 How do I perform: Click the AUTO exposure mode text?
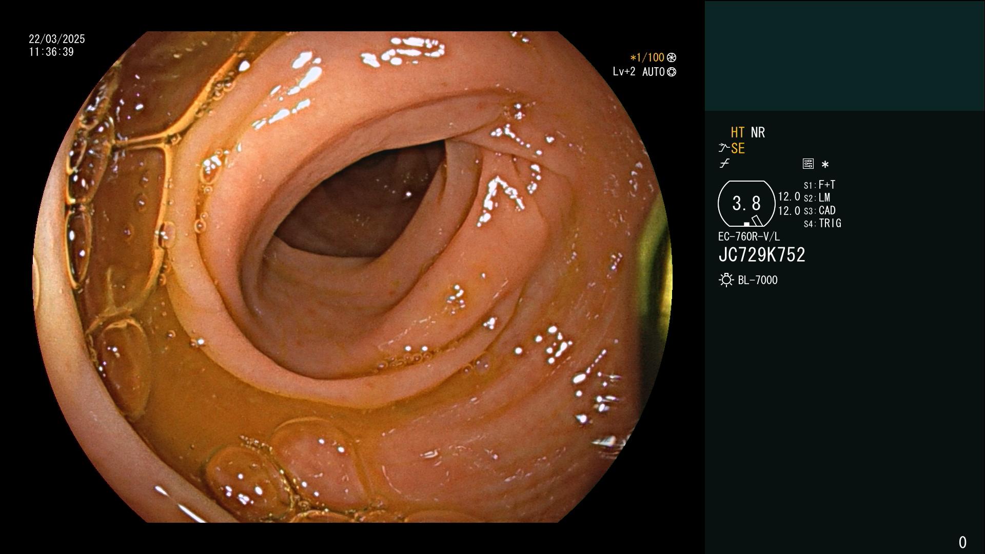[654, 72]
